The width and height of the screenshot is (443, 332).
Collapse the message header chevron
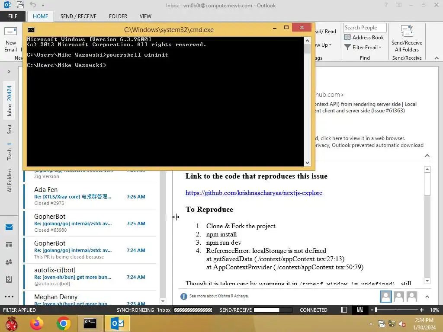(427, 156)
